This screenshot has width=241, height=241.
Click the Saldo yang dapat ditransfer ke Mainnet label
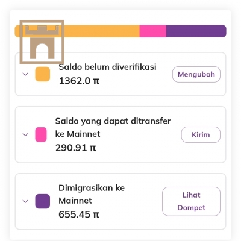click(x=113, y=127)
